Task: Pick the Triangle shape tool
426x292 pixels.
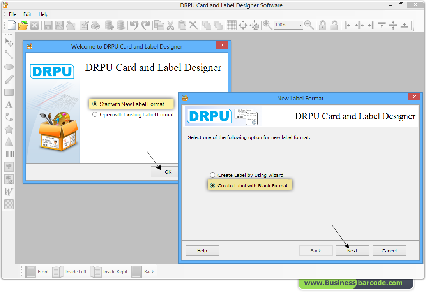Action: (x=9, y=141)
